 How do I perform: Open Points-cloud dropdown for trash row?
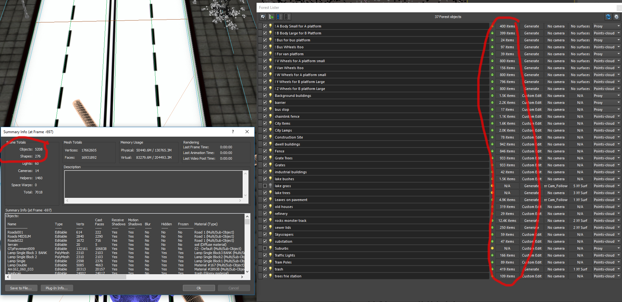pyautogui.click(x=607, y=269)
